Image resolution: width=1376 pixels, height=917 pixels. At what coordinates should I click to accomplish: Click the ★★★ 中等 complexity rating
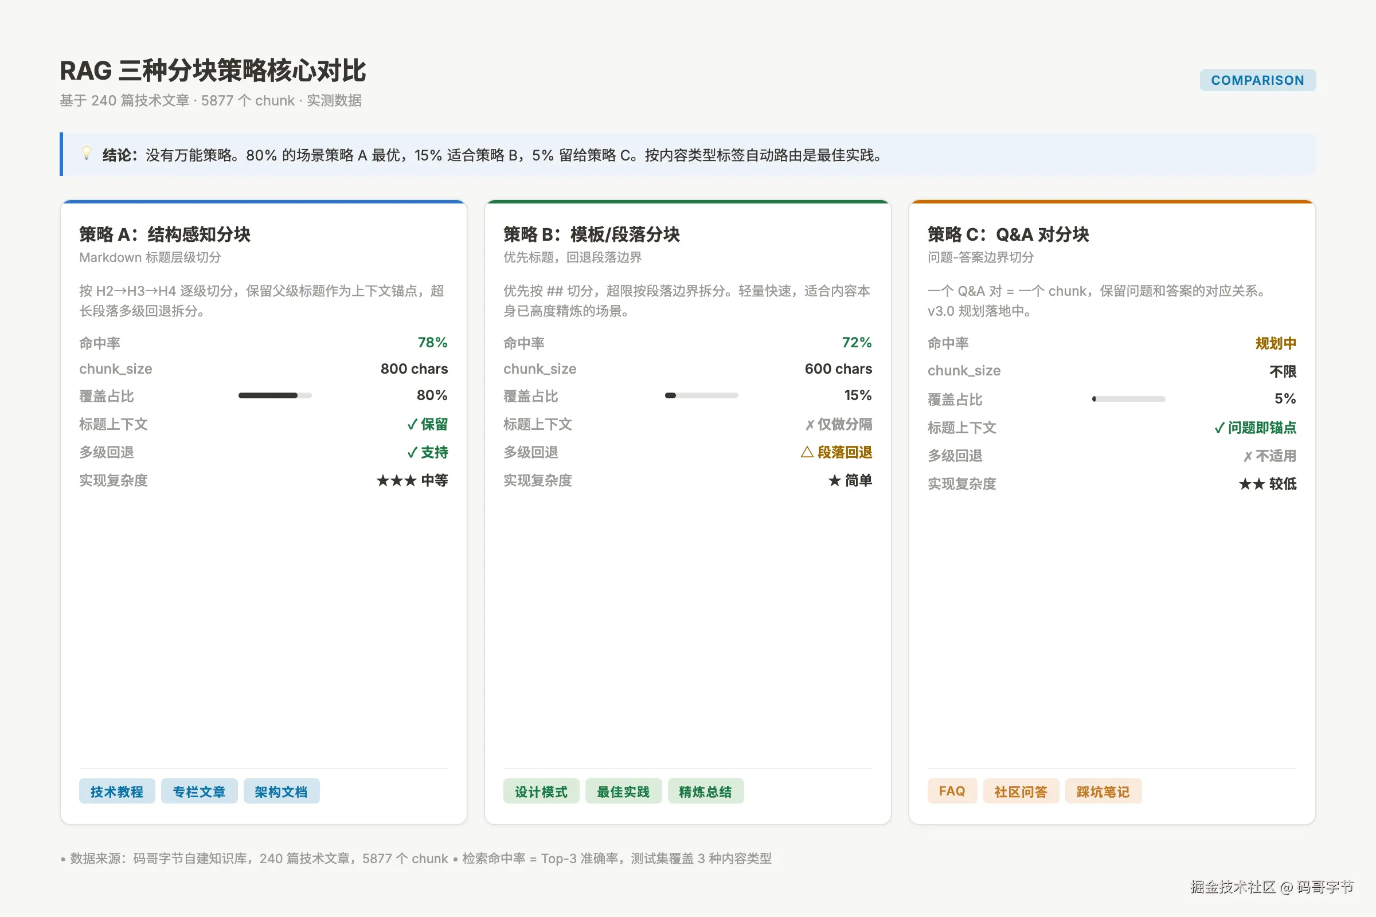412,480
